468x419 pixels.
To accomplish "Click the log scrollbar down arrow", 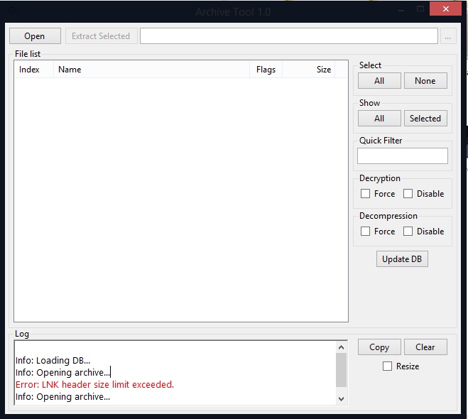I will coord(342,399).
